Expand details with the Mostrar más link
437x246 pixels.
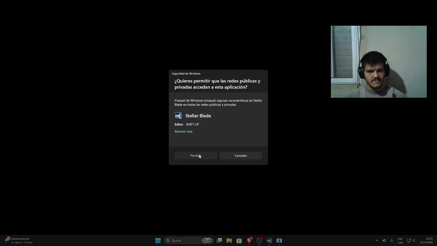tap(183, 132)
